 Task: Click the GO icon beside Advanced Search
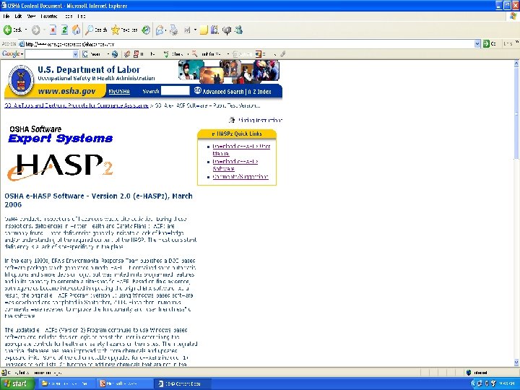(198, 90)
